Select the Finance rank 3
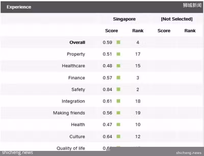The width and height of the screenshot is (204, 156). 138,78
